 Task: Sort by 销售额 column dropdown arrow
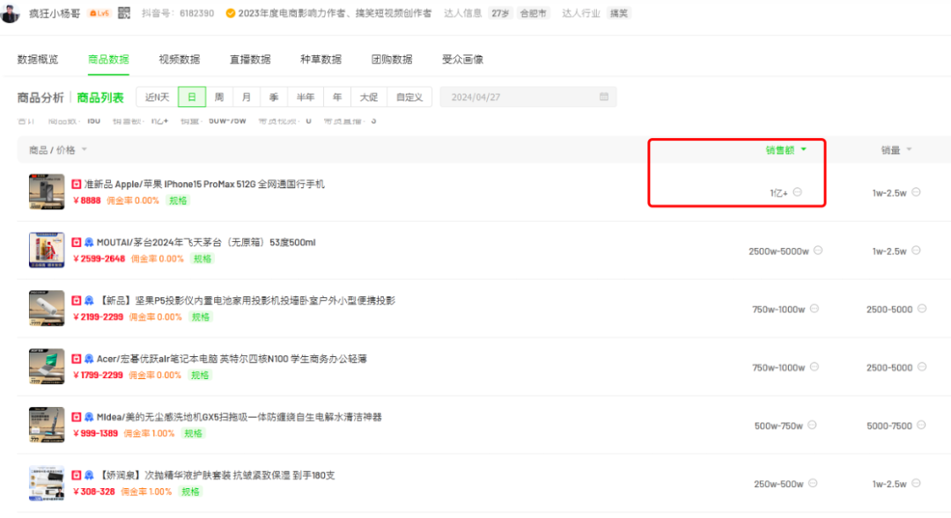coord(803,150)
